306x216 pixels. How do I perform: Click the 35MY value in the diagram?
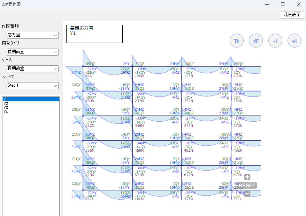223,64
